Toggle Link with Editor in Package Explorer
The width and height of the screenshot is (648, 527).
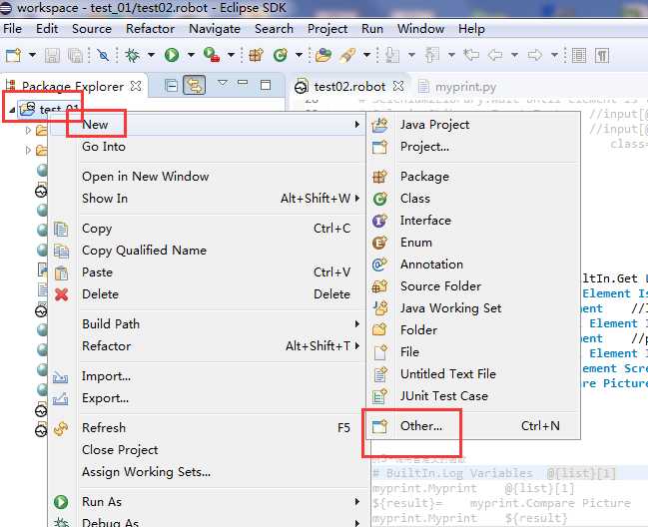[195, 86]
